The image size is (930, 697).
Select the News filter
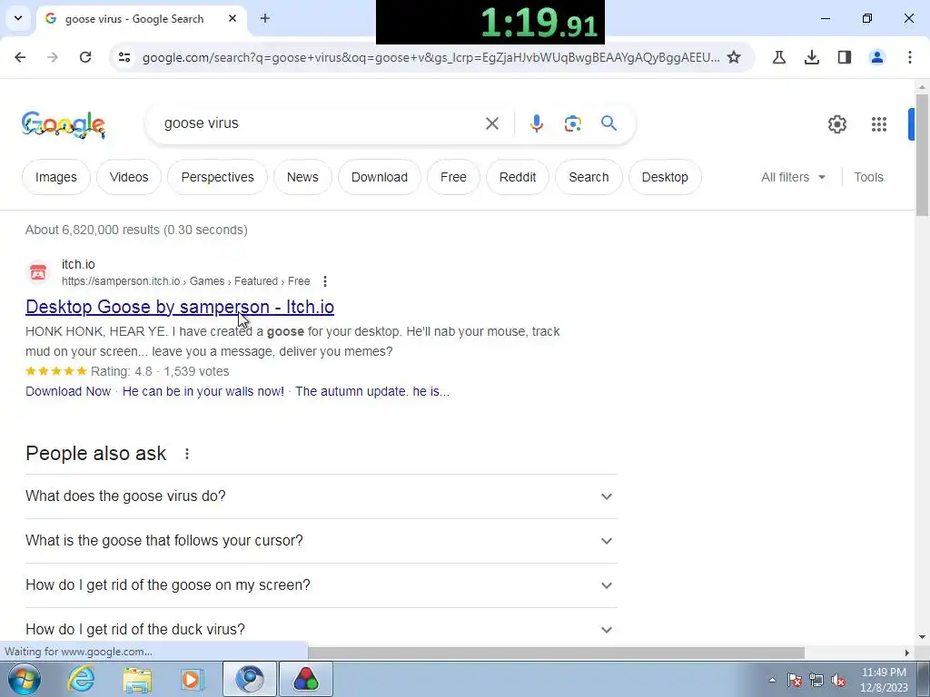pos(302,177)
